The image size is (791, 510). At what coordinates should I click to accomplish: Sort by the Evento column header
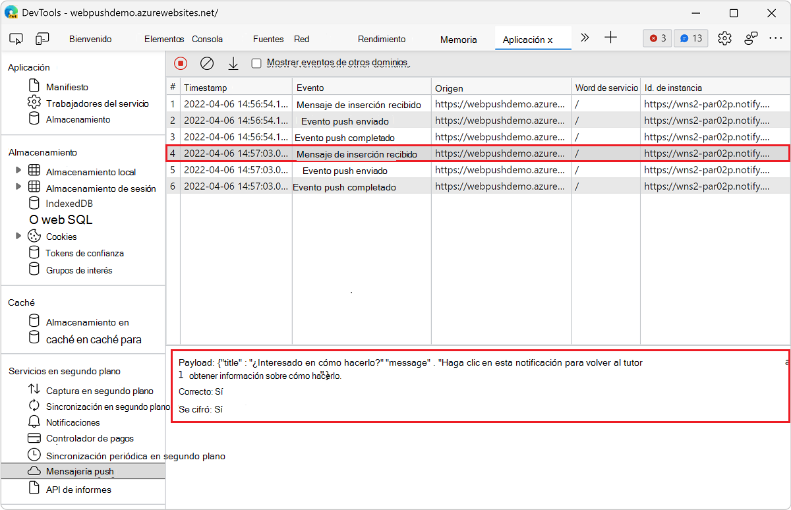pyautogui.click(x=361, y=87)
